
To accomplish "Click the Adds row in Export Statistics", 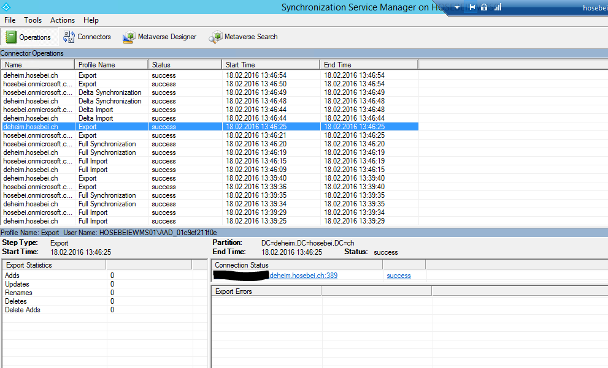I will (x=105, y=276).
